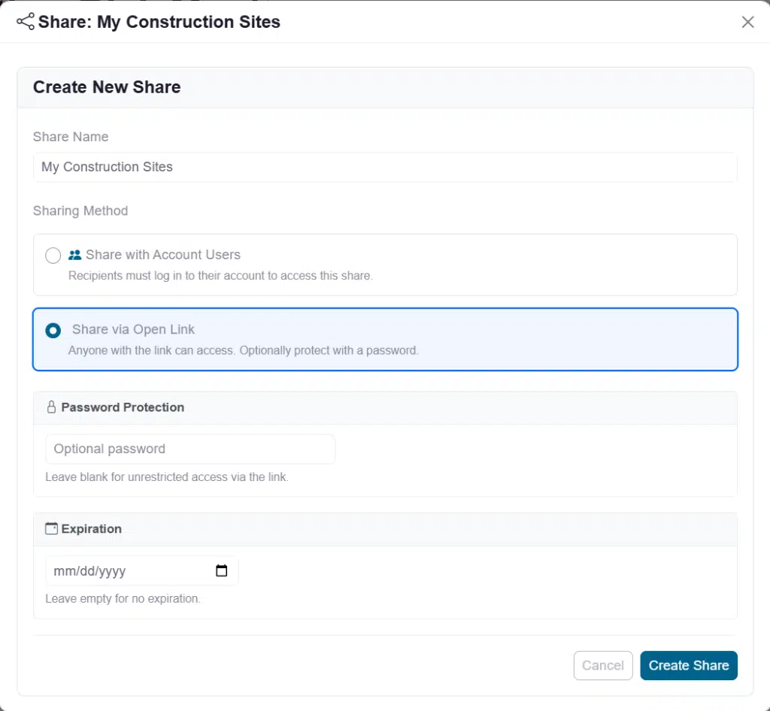
Task: Click the Optional password input field
Action: (189, 449)
